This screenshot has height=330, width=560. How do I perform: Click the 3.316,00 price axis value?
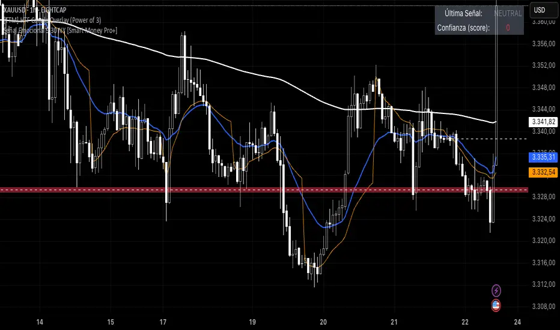(x=544, y=263)
